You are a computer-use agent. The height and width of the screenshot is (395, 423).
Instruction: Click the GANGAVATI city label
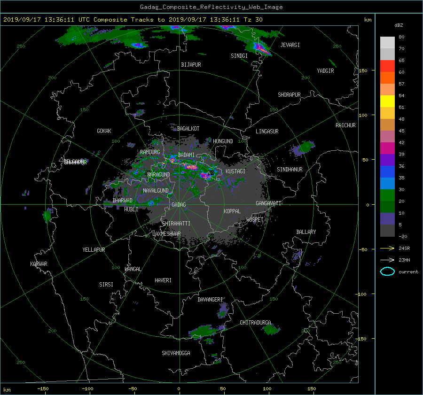coord(268,203)
